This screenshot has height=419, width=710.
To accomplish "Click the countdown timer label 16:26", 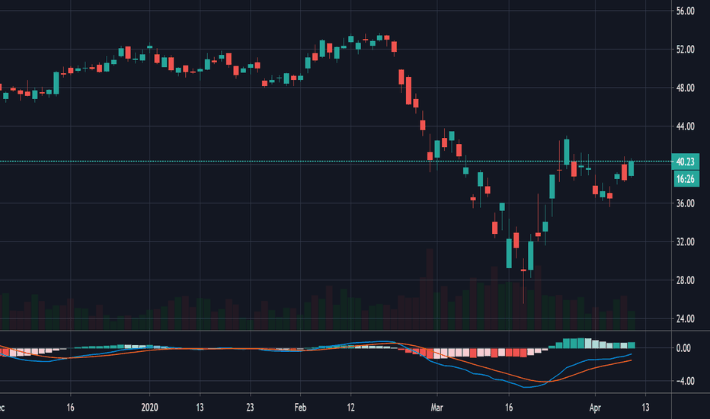I will point(685,179).
